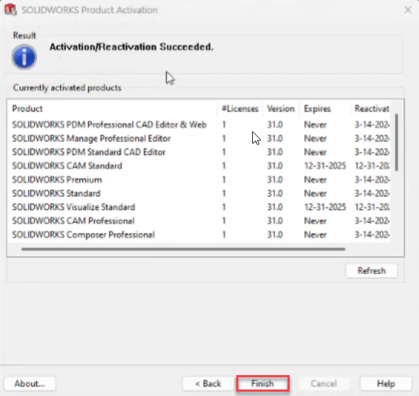The width and height of the screenshot is (419, 396).
Task: Close the Product Activation window
Action: point(407,10)
